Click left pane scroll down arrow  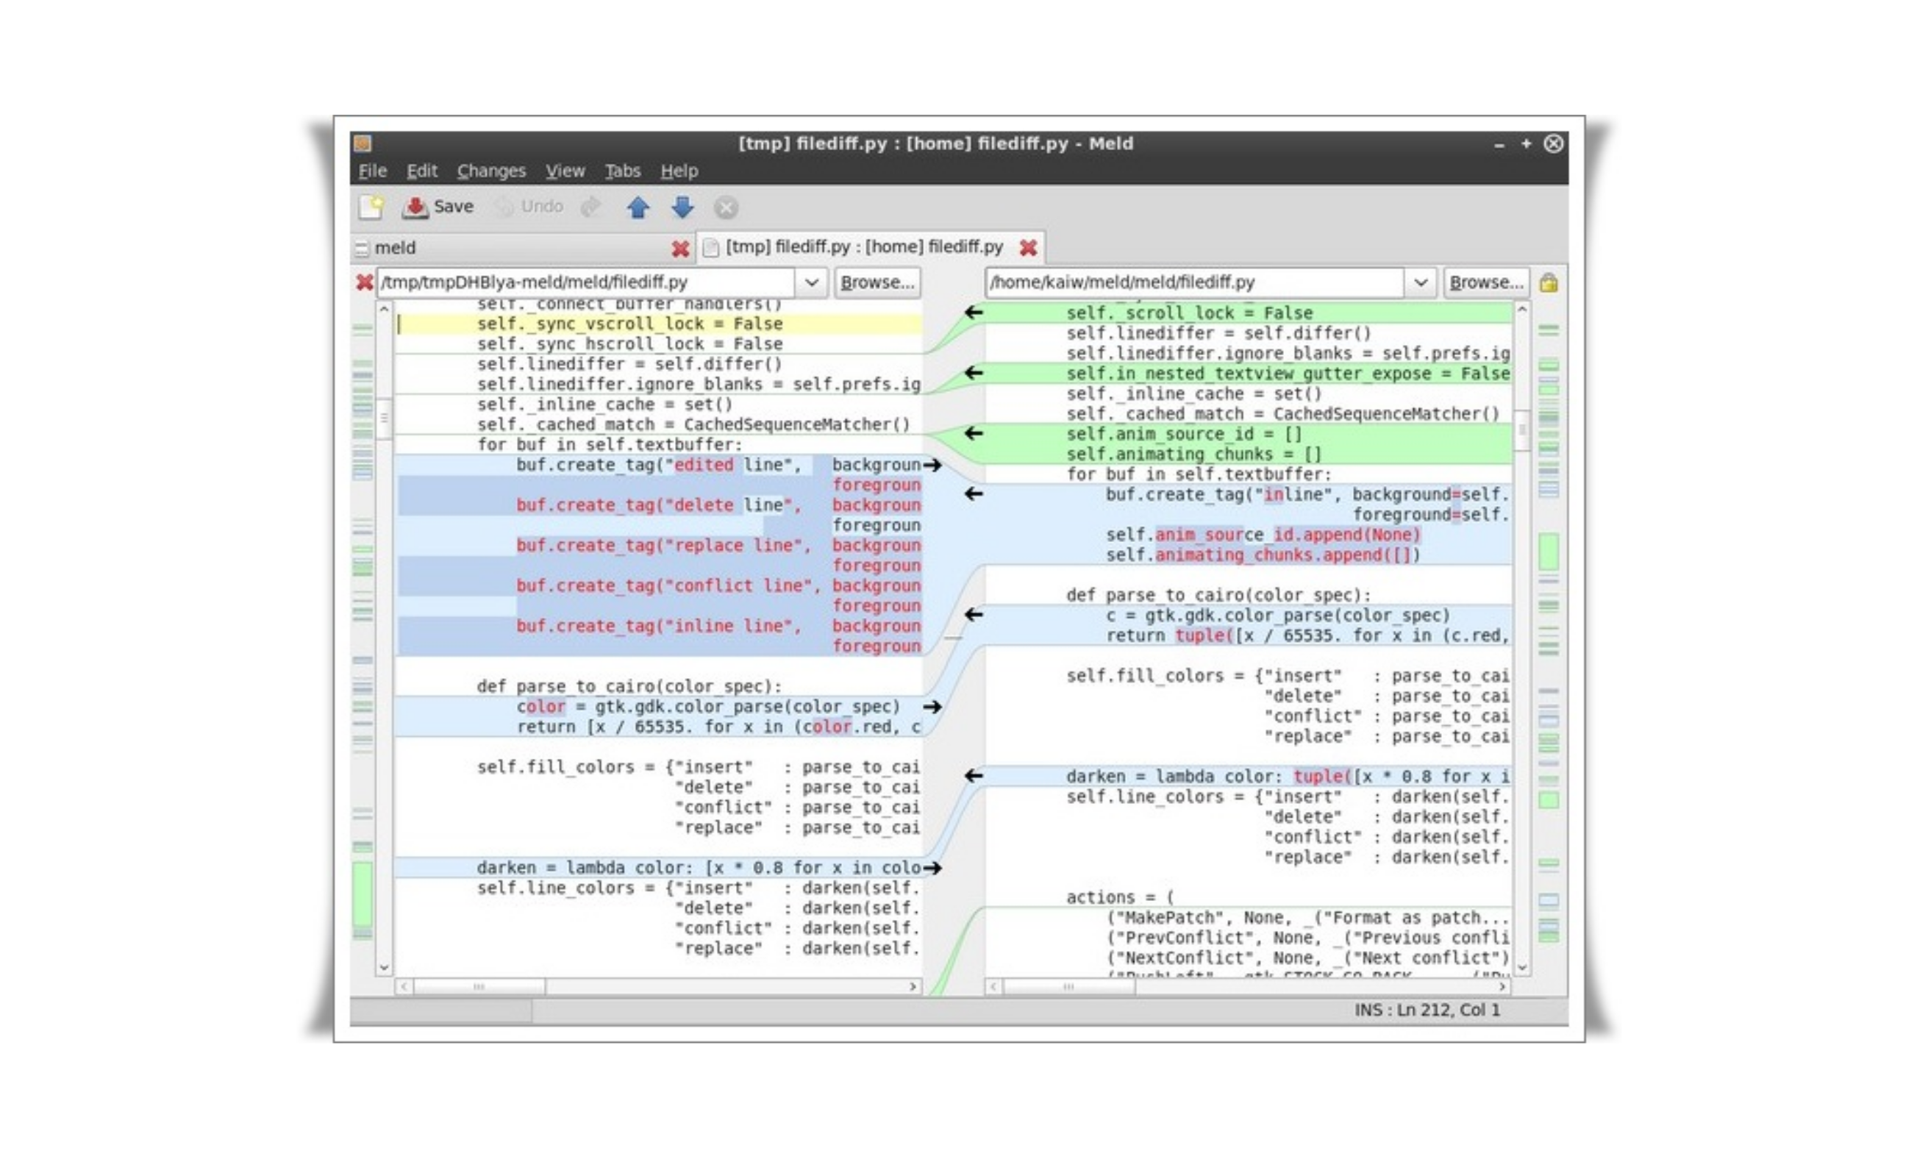pyautogui.click(x=385, y=967)
